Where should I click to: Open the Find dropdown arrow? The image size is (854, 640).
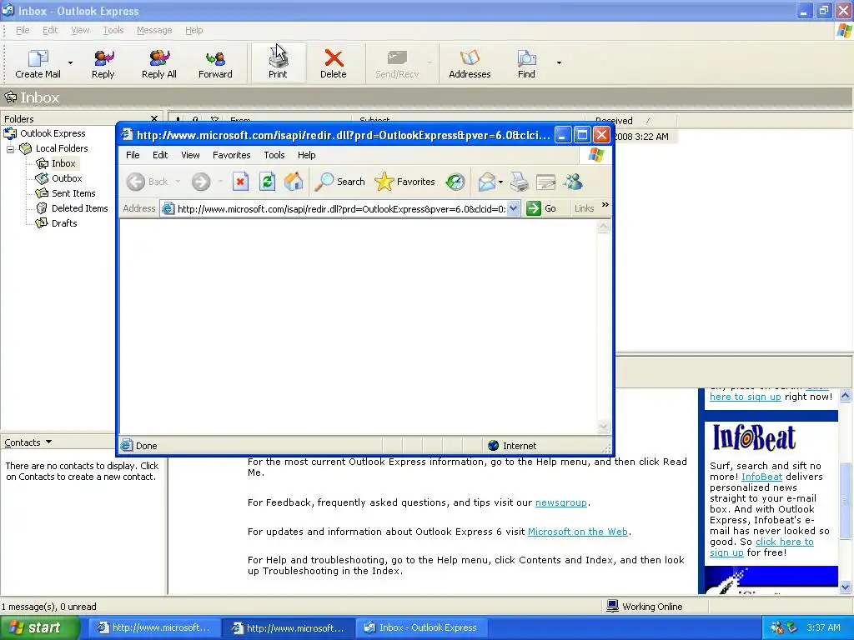click(x=559, y=63)
